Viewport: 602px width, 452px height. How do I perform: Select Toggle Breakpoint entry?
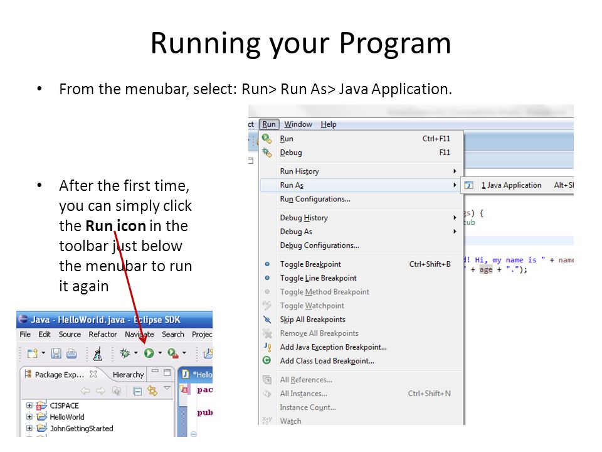[x=361, y=264]
